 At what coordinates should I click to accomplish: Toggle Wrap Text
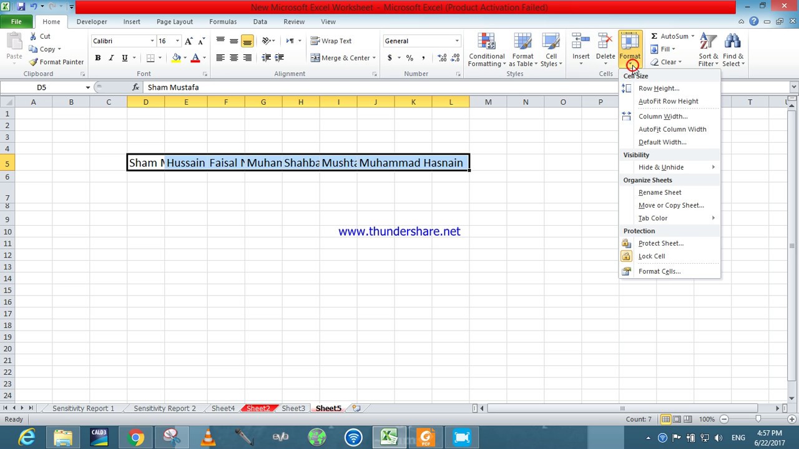coord(331,41)
